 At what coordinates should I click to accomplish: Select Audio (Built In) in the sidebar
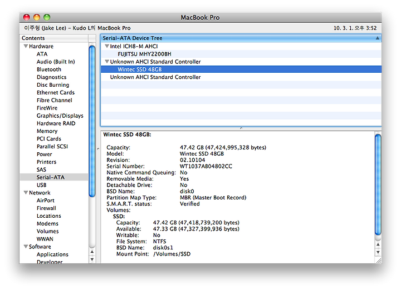coord(56,62)
